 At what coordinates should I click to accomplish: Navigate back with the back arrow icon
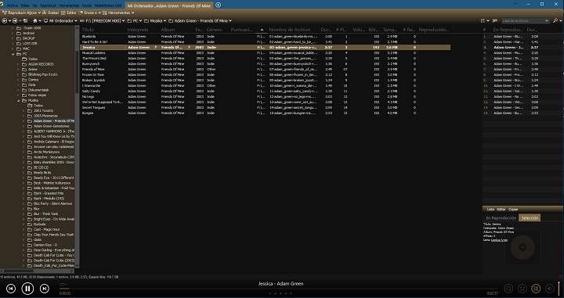pos(5,21)
